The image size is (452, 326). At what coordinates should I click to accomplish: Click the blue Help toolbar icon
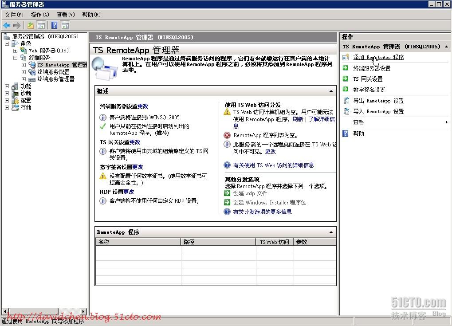pyautogui.click(x=54, y=26)
